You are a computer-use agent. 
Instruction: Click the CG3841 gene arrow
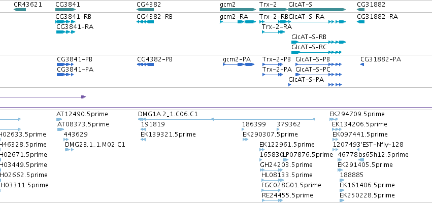[65, 10]
